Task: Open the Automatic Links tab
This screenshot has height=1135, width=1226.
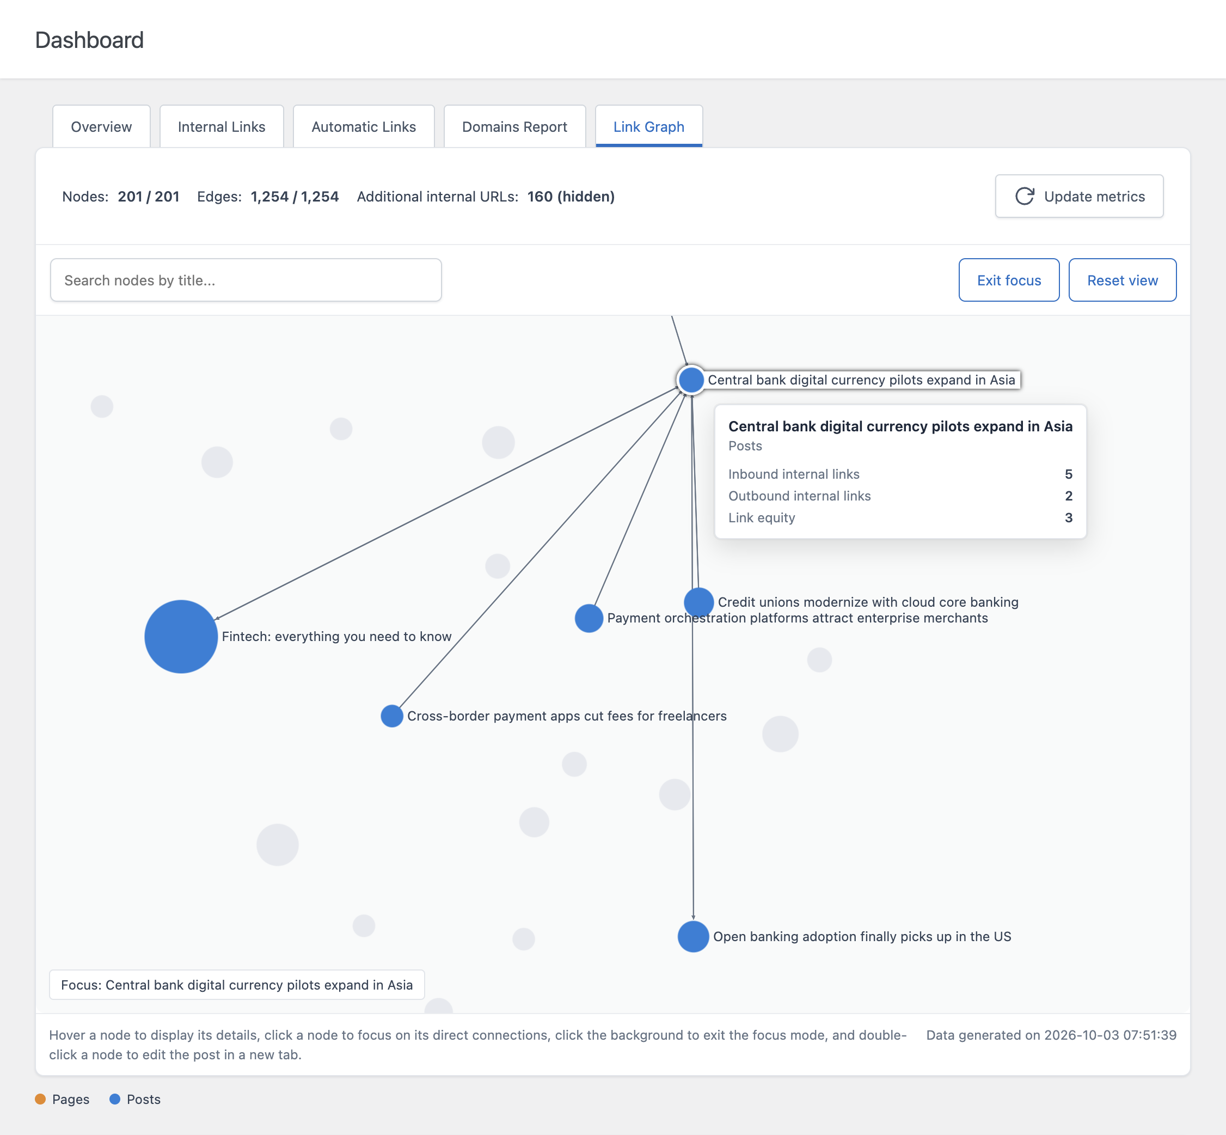Action: [x=364, y=126]
